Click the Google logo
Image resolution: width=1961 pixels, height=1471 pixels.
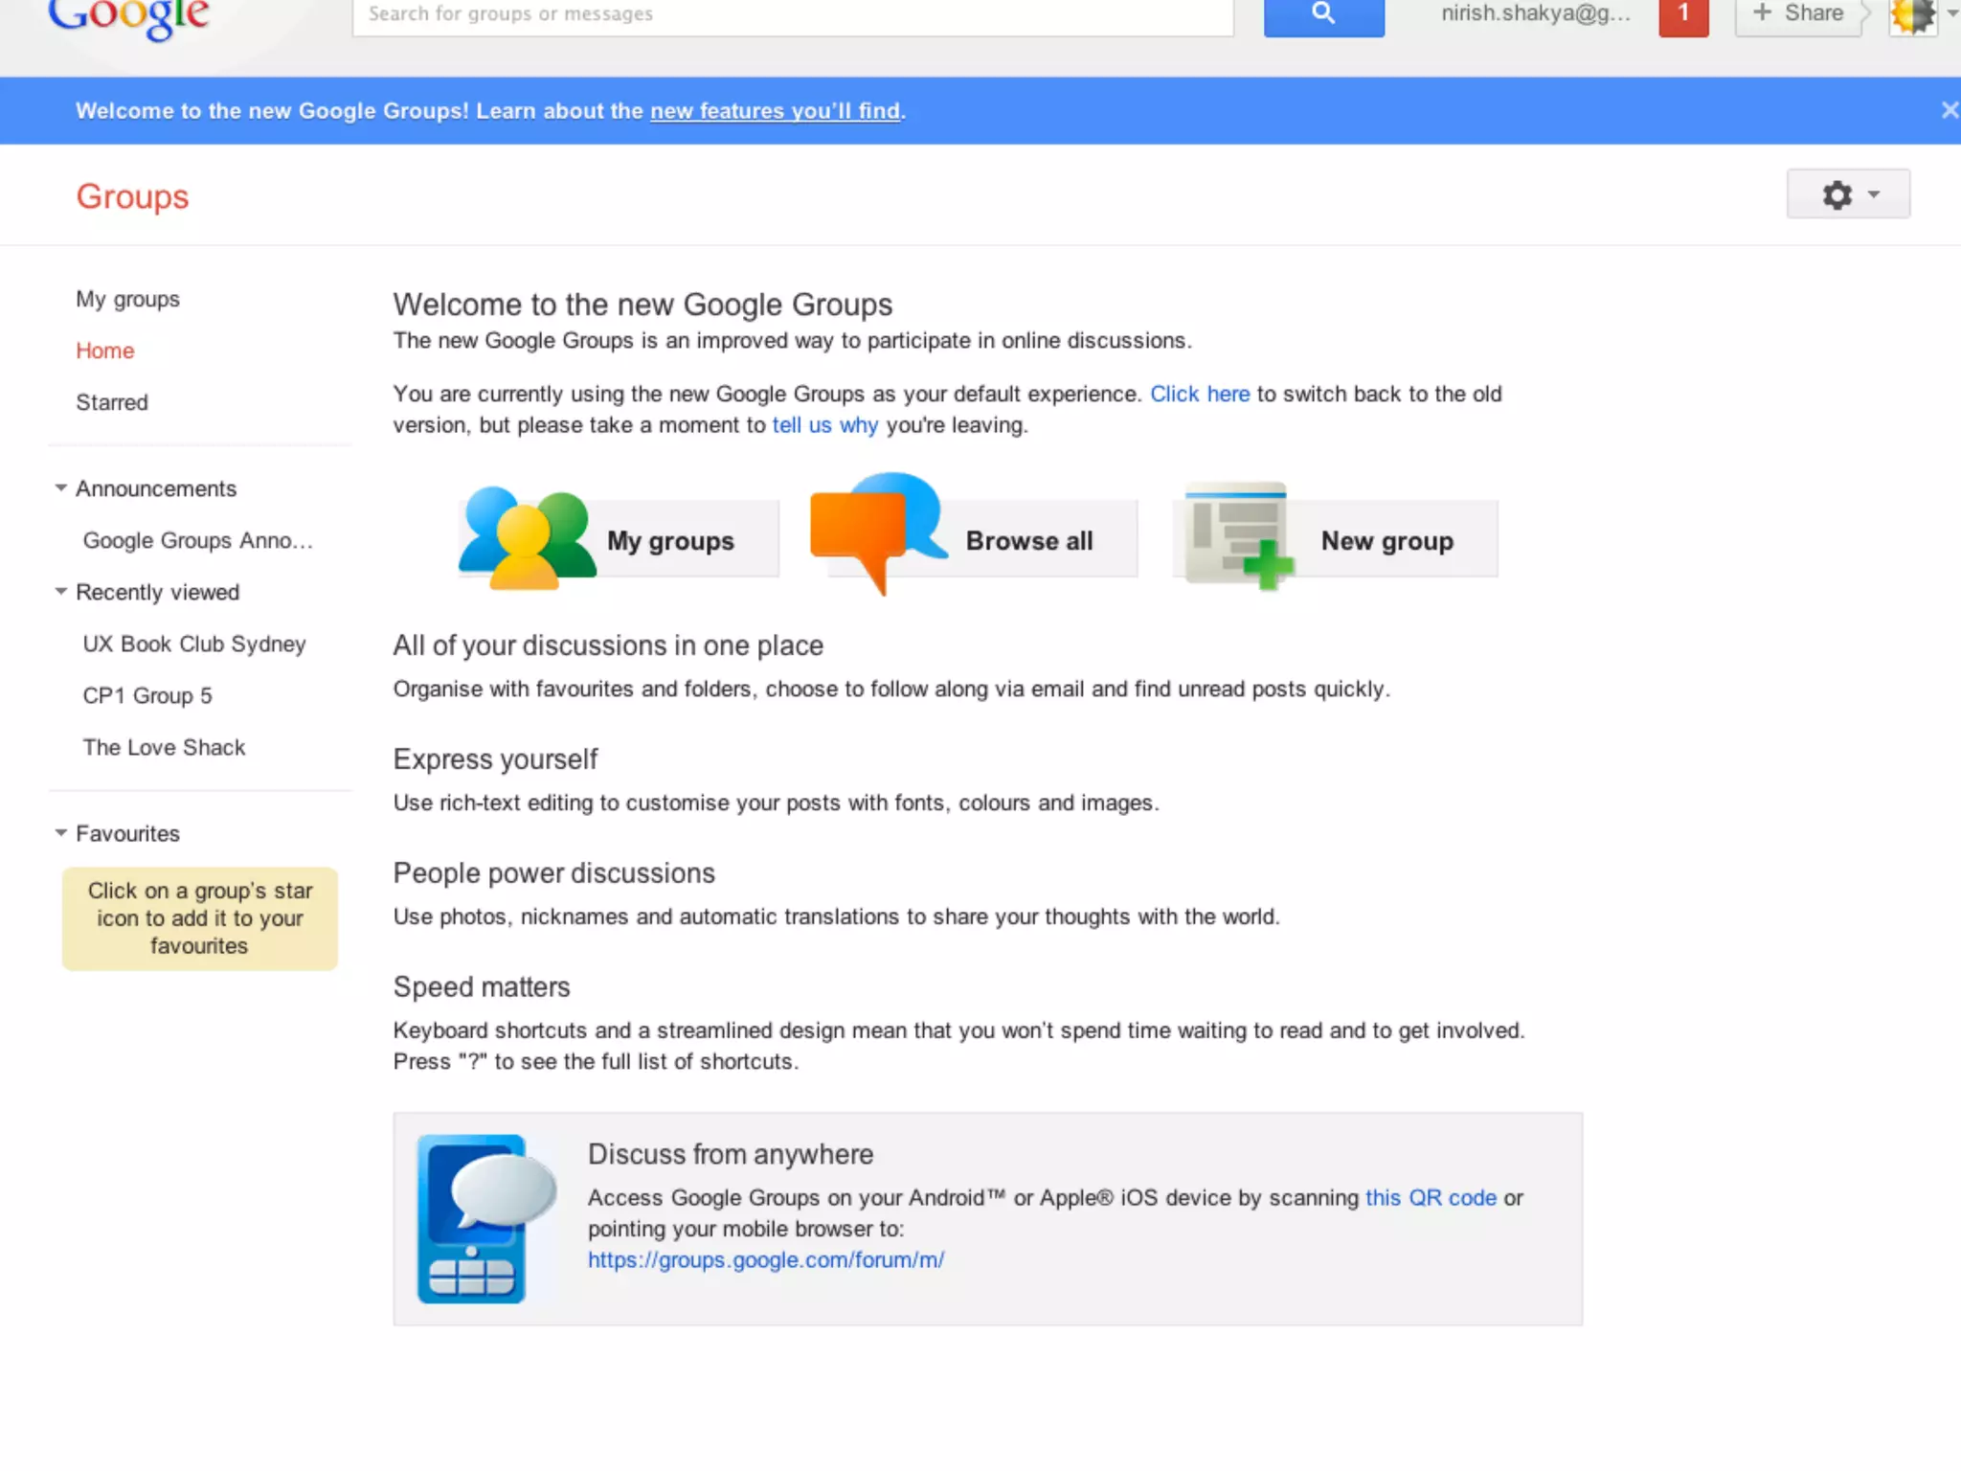coord(128,17)
